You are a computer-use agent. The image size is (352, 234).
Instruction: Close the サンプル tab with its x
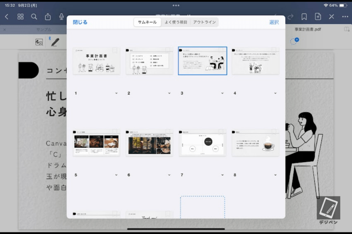(x=5, y=29)
